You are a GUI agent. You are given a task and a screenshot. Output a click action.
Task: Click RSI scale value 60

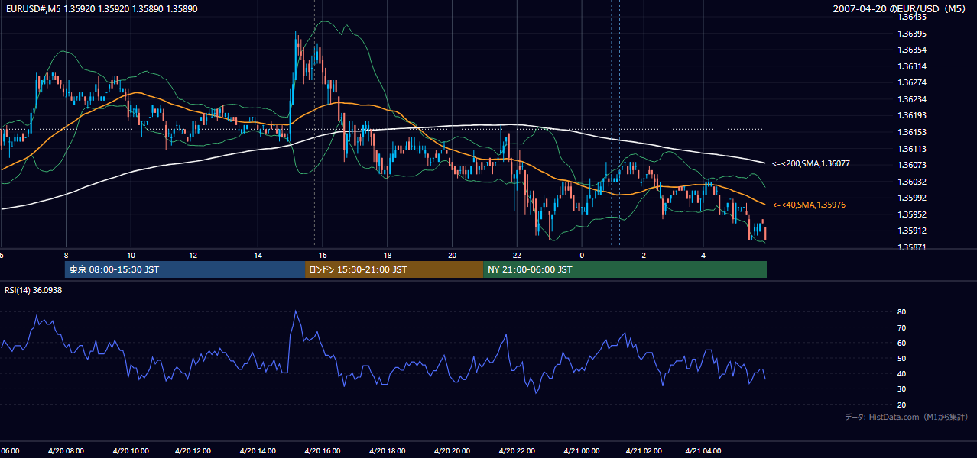(x=902, y=343)
